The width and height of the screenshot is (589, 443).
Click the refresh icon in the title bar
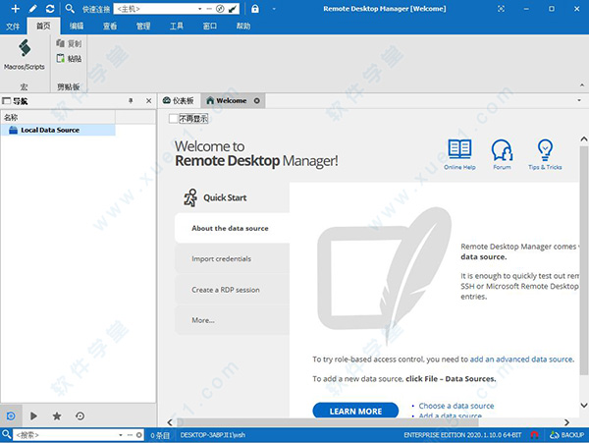(x=50, y=8)
